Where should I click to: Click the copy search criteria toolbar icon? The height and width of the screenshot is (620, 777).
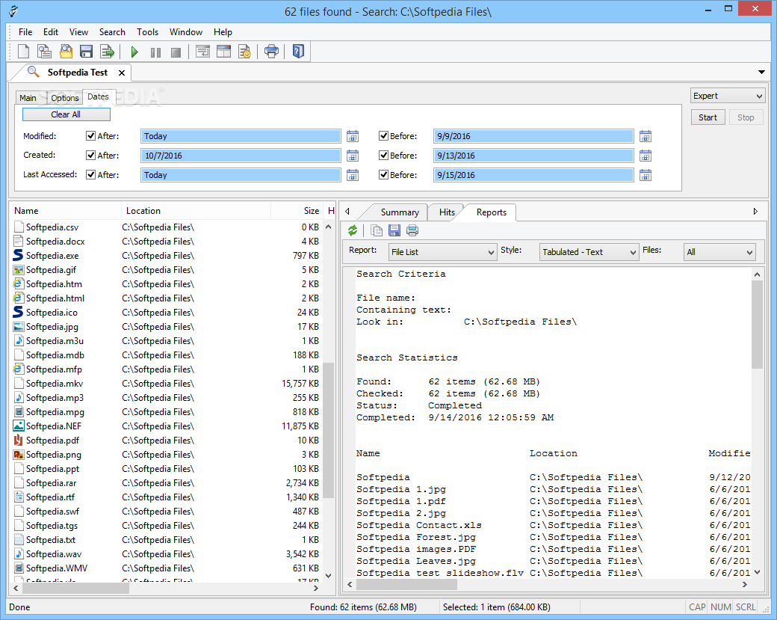click(44, 51)
